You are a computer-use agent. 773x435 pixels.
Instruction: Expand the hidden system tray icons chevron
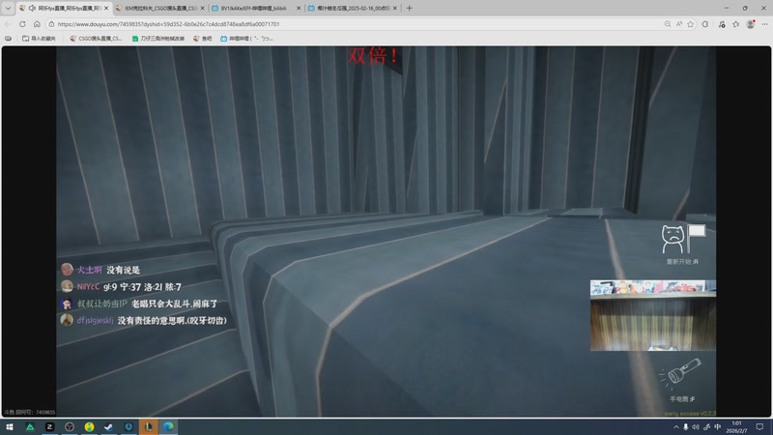click(675, 427)
